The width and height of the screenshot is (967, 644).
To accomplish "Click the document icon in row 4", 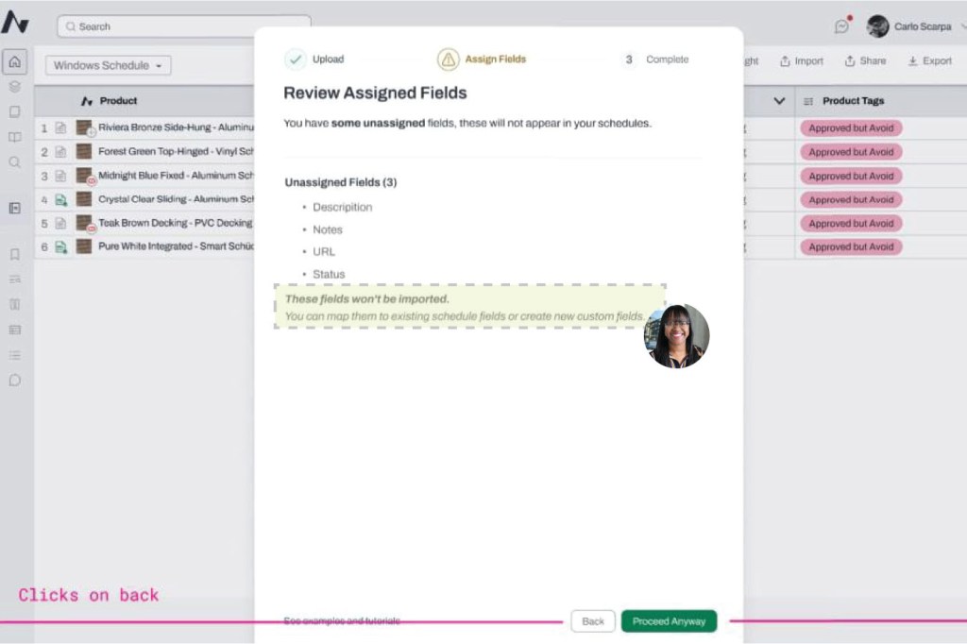I will 60,199.
